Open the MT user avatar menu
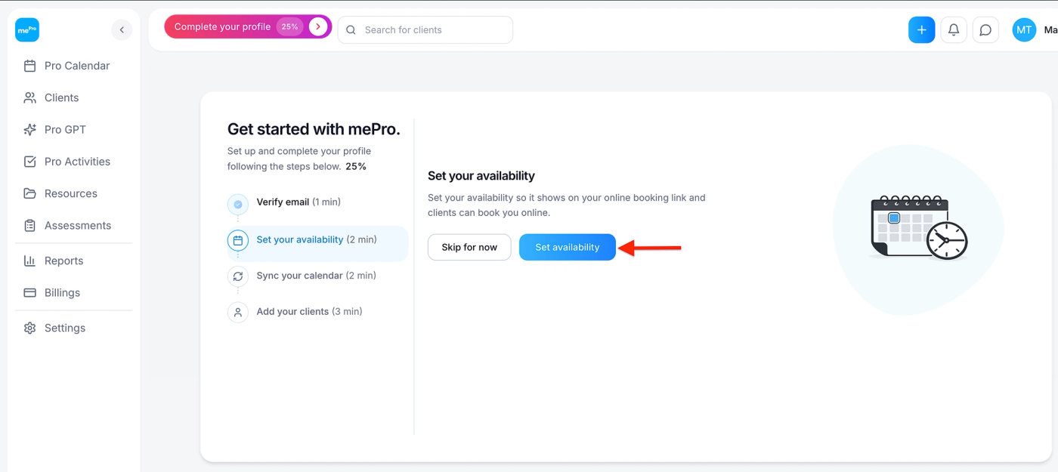Screen dimensions: 1058x472 (x=1024, y=30)
